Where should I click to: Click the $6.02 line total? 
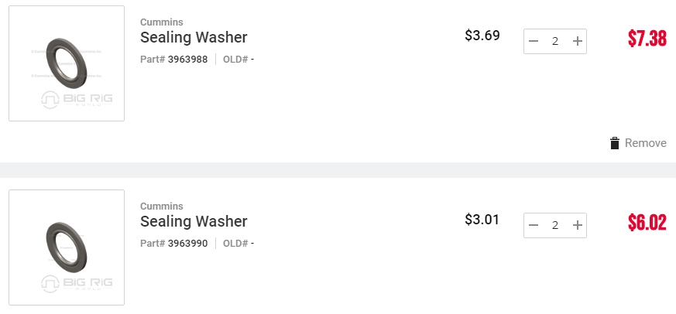(x=647, y=222)
